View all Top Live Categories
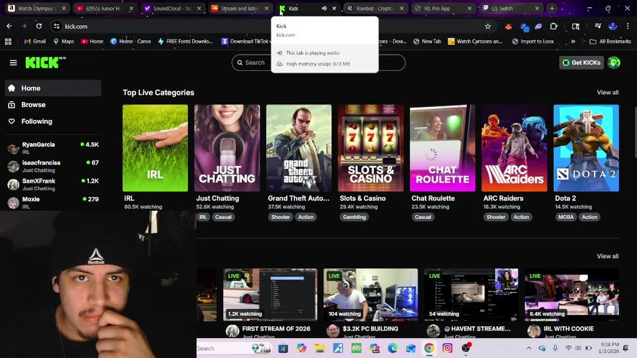The height and width of the screenshot is (358, 637). click(x=608, y=92)
